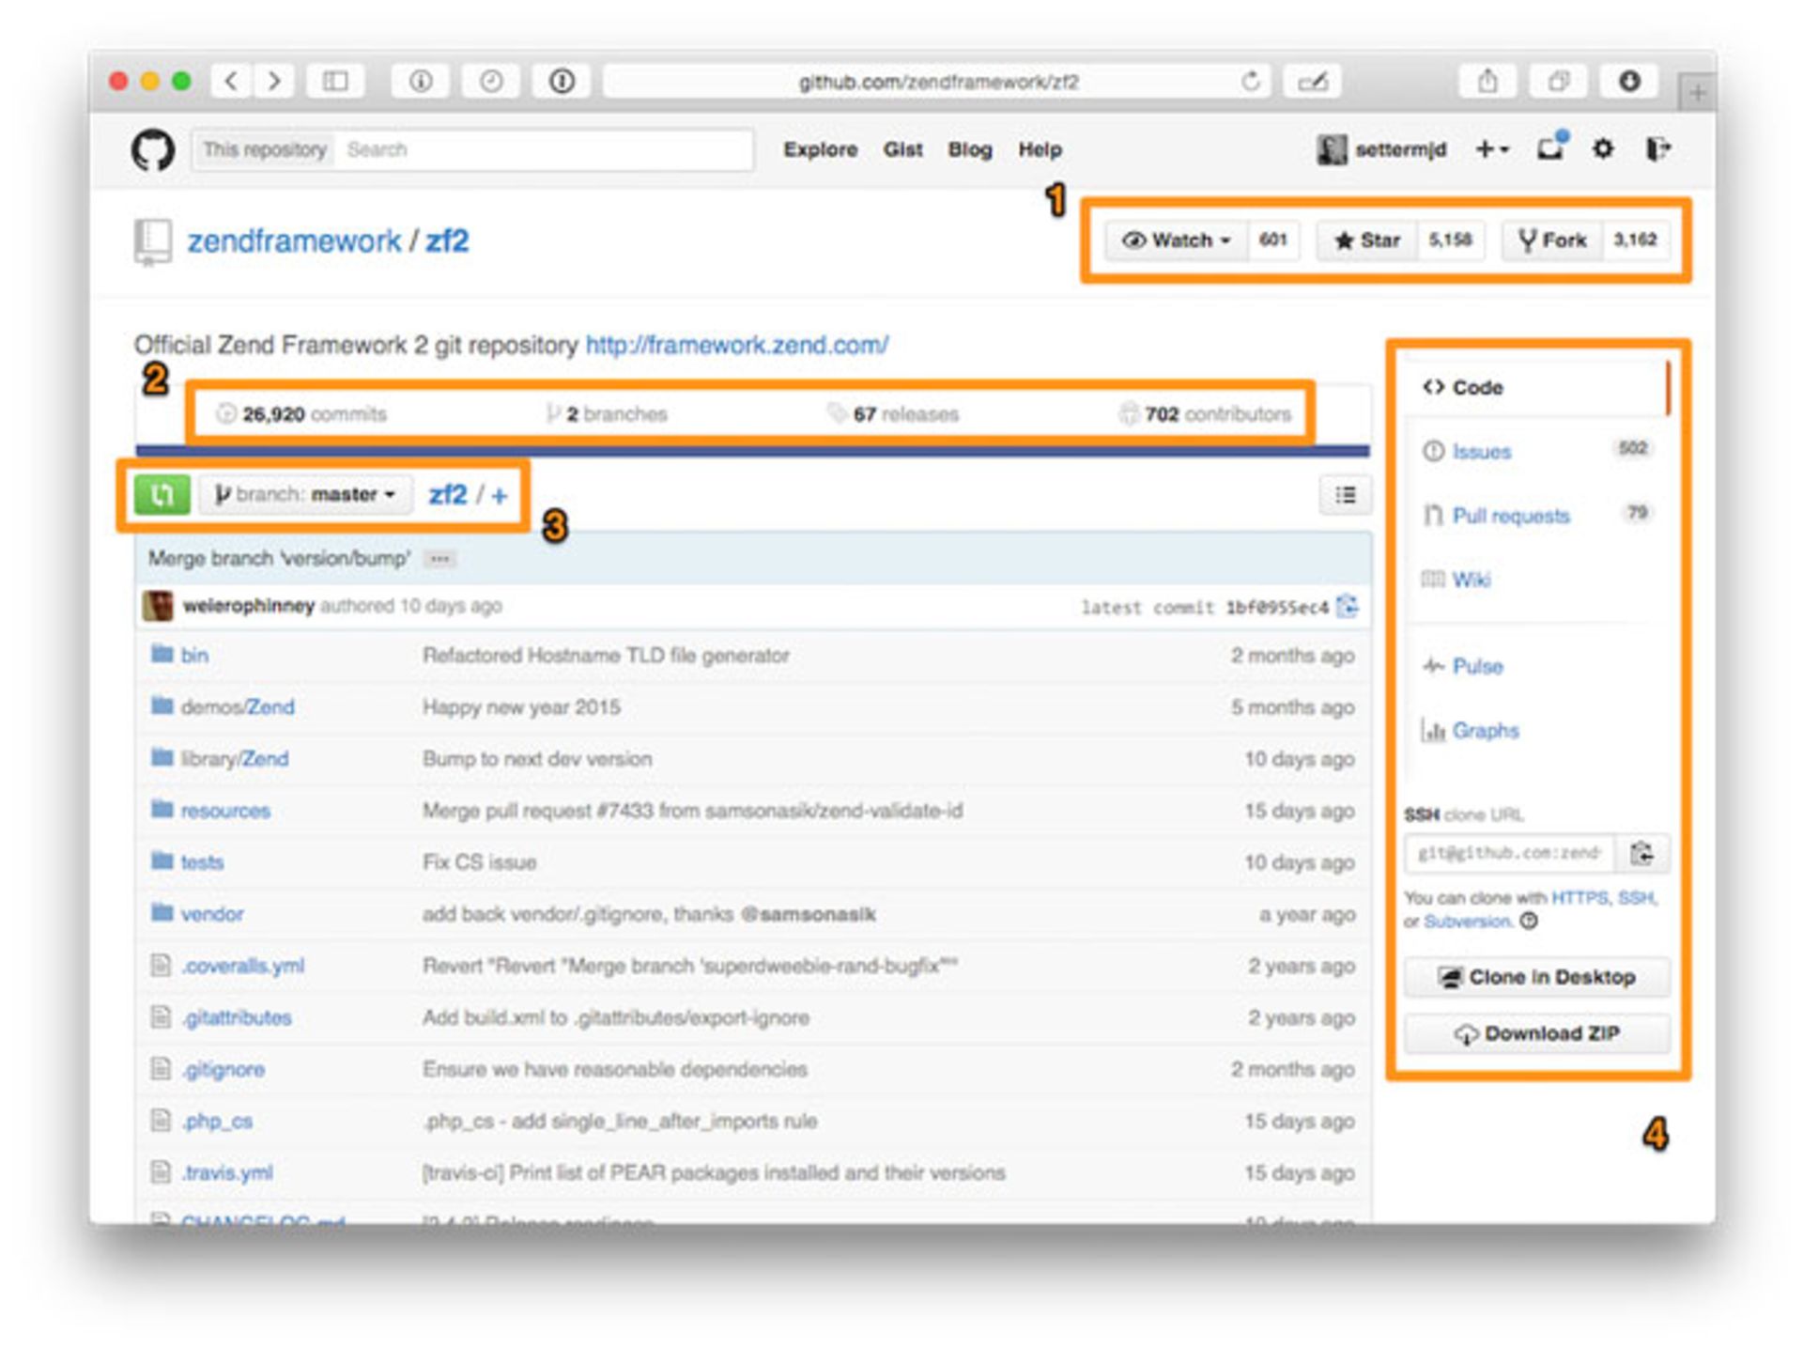Open Help in the top navigation

pyautogui.click(x=1040, y=149)
